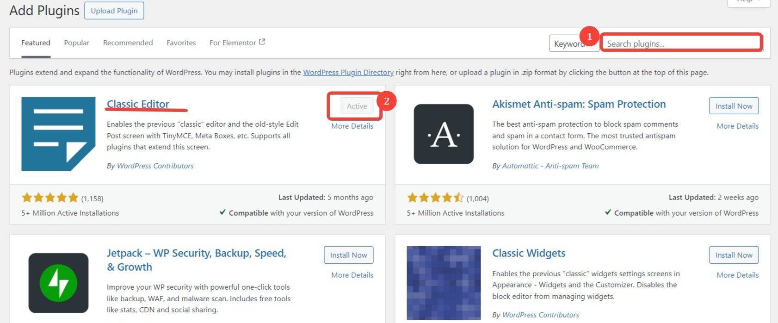The height and width of the screenshot is (323, 778).
Task: Click Classic Editor '5+ Million Active Installations'
Action: [x=70, y=213]
